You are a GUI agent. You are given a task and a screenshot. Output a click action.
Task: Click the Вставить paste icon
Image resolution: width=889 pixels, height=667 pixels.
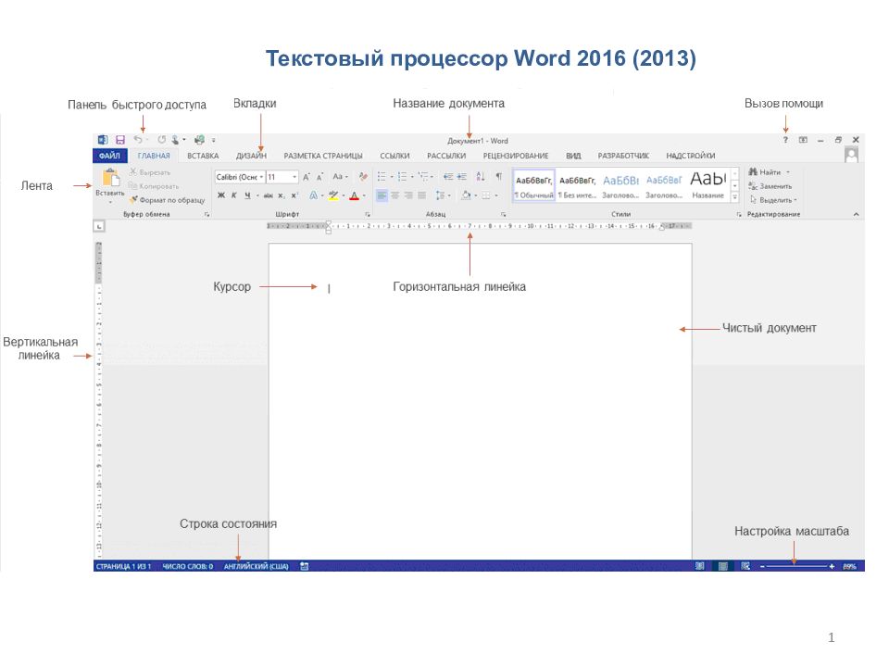point(110,178)
